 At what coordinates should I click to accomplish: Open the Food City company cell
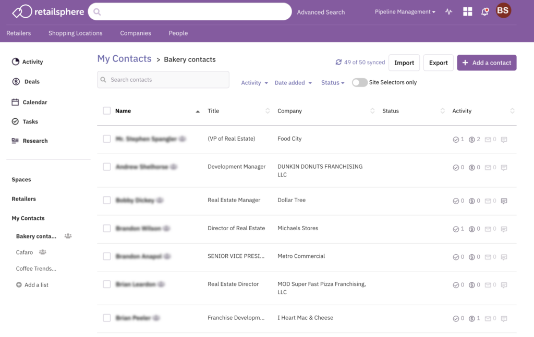(x=289, y=139)
